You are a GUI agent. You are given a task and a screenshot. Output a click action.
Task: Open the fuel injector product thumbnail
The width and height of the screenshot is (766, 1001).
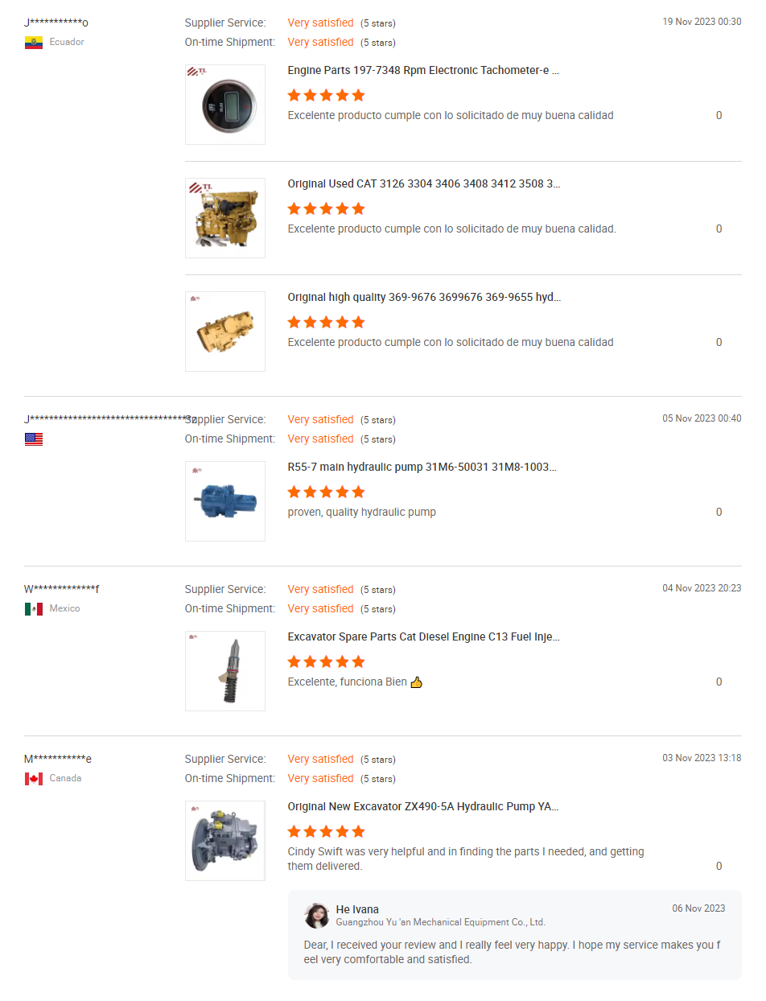pyautogui.click(x=225, y=671)
